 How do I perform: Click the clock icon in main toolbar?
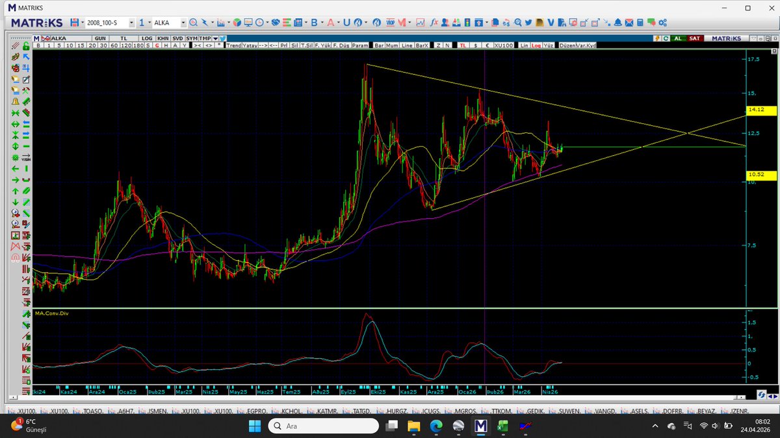click(x=259, y=23)
